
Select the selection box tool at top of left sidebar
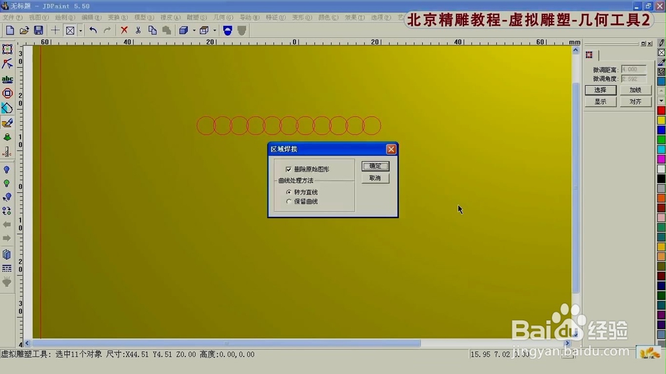(x=7, y=49)
